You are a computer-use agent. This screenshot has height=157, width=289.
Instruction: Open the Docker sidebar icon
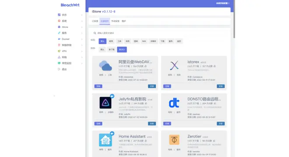[59, 39]
